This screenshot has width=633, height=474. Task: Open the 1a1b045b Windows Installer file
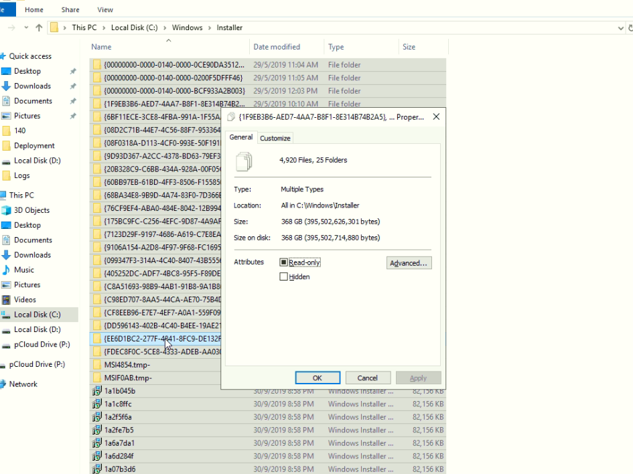coord(119,391)
